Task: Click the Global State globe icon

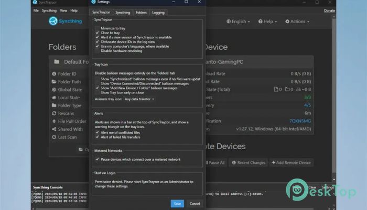Action: (54, 90)
